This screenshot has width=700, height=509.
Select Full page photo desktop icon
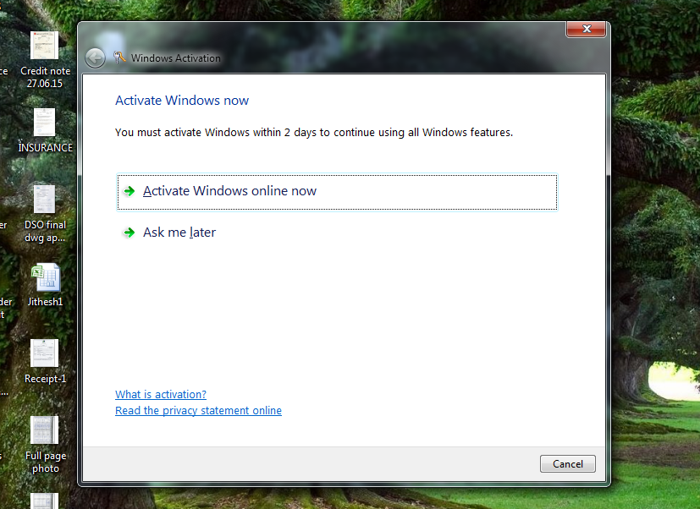pyautogui.click(x=45, y=445)
